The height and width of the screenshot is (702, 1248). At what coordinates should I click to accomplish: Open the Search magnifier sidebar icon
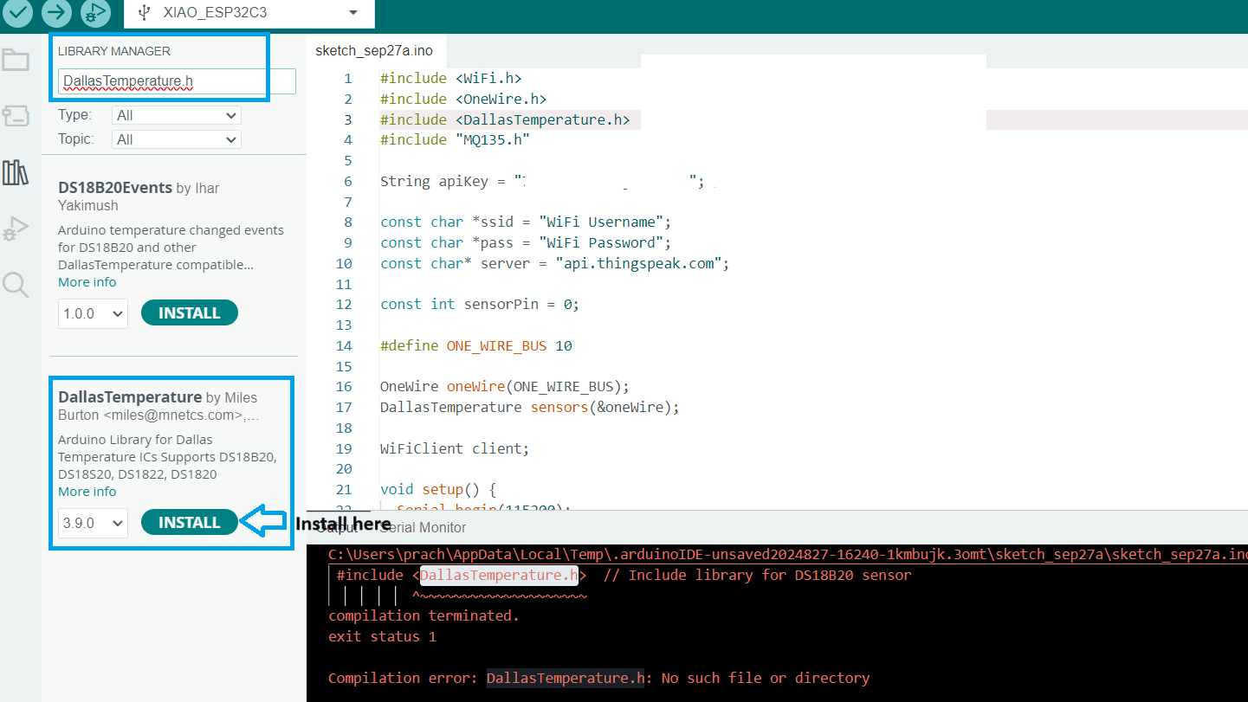16,284
